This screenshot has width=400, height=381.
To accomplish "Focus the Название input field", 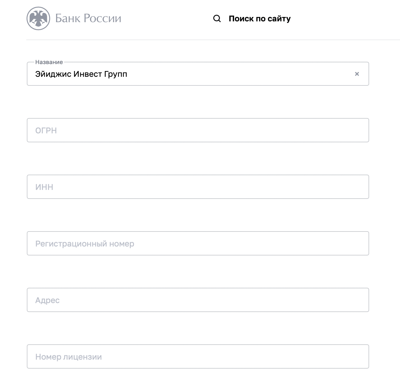I will (x=198, y=74).
